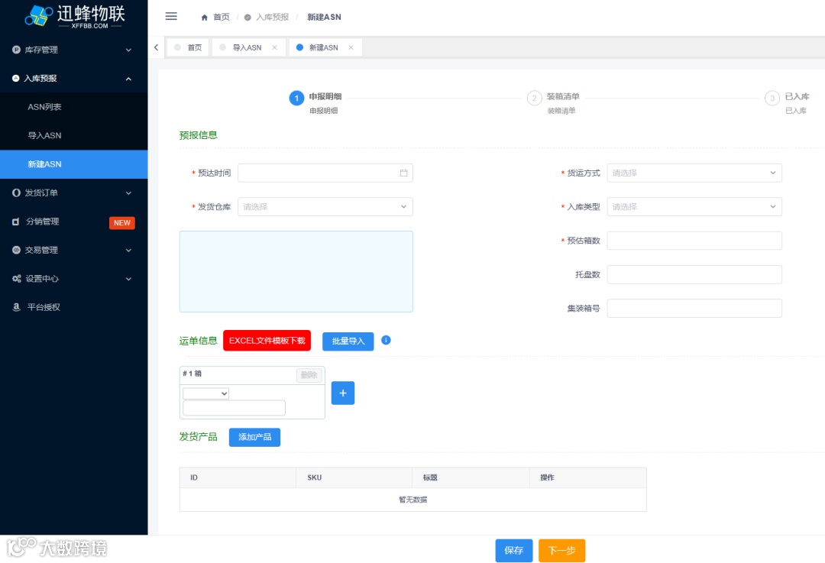Viewport: 825px width, 563px height.
Task: Switch to the 首页 tab
Action: coord(188,47)
